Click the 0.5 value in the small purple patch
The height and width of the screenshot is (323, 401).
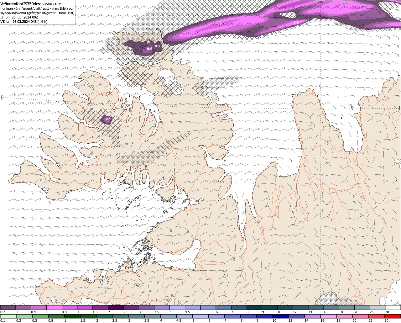(108, 119)
